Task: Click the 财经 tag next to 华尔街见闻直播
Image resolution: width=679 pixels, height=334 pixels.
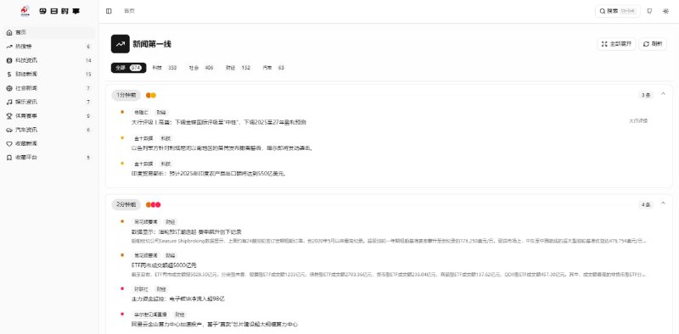Action: [x=179, y=315]
